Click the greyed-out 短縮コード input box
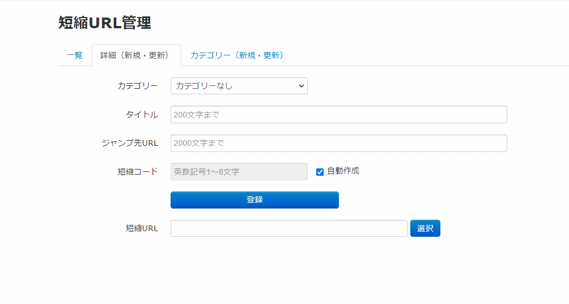 [239, 172]
